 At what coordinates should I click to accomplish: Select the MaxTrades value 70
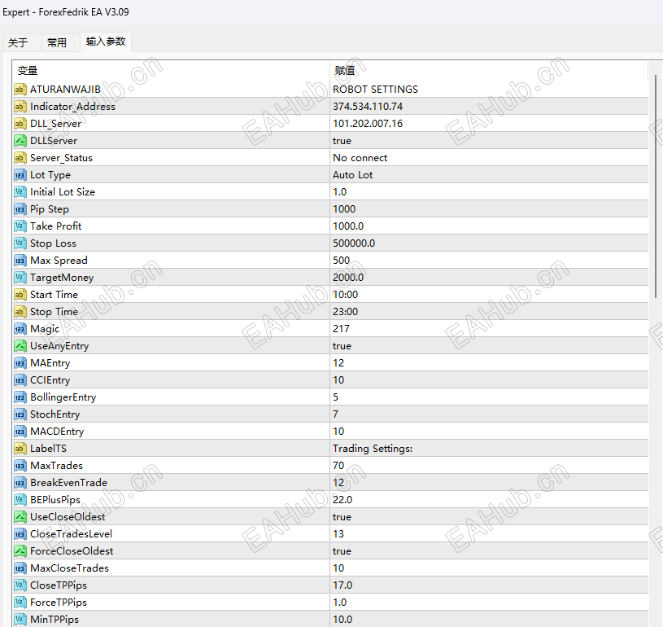coord(489,466)
